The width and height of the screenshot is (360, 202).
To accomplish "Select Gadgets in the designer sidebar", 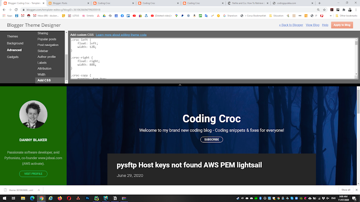I will pyautogui.click(x=12, y=57).
